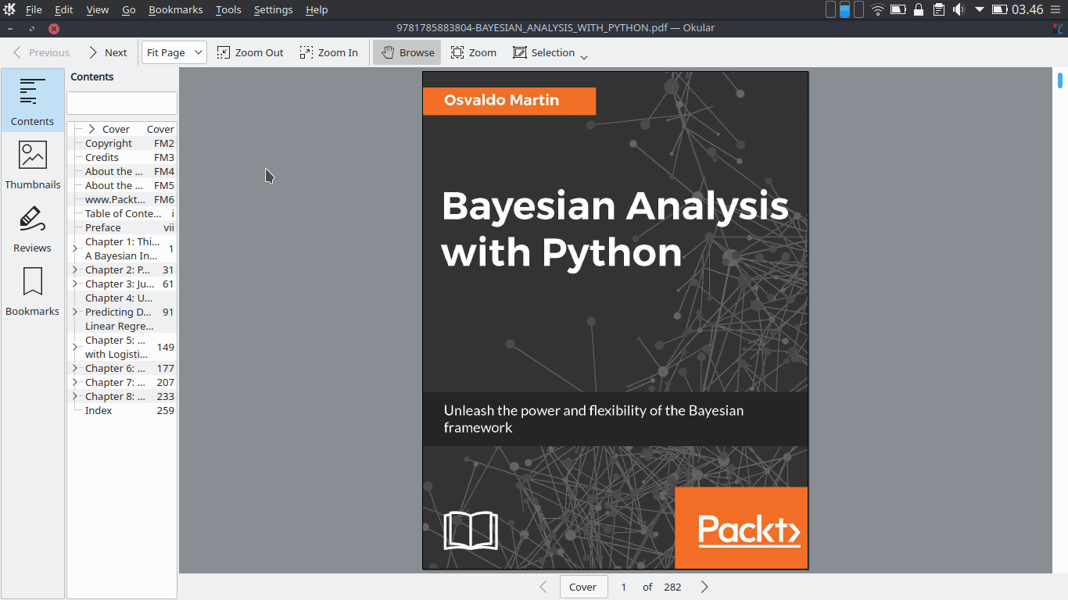Image resolution: width=1068 pixels, height=600 pixels.
Task: Expand Chapter 1 in contents tree
Action: coord(75,248)
